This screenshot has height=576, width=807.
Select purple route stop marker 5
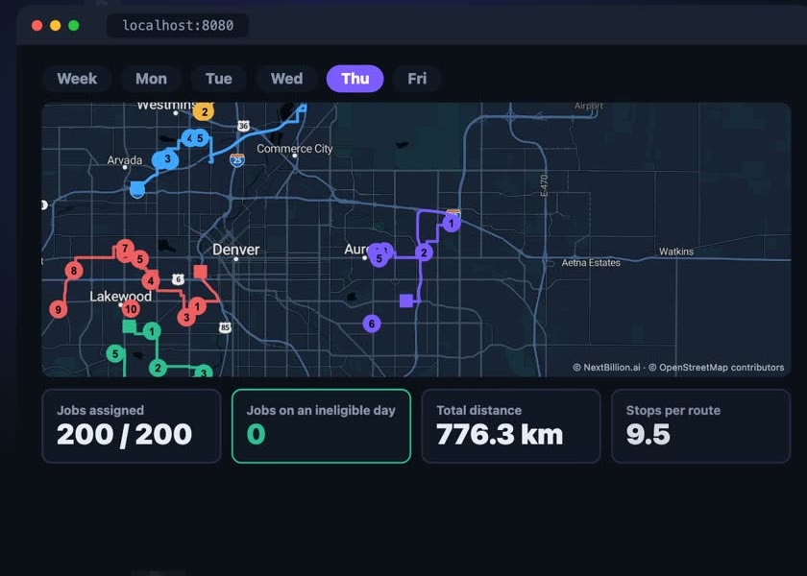(x=379, y=258)
